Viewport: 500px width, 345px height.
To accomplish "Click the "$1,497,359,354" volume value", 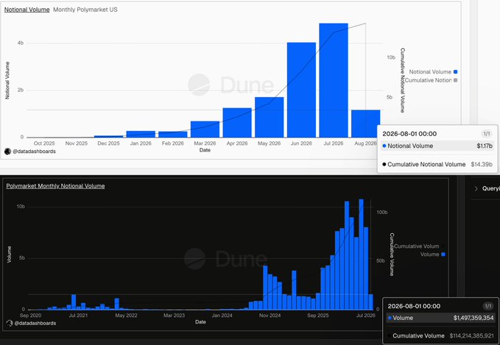I will tap(473, 318).
